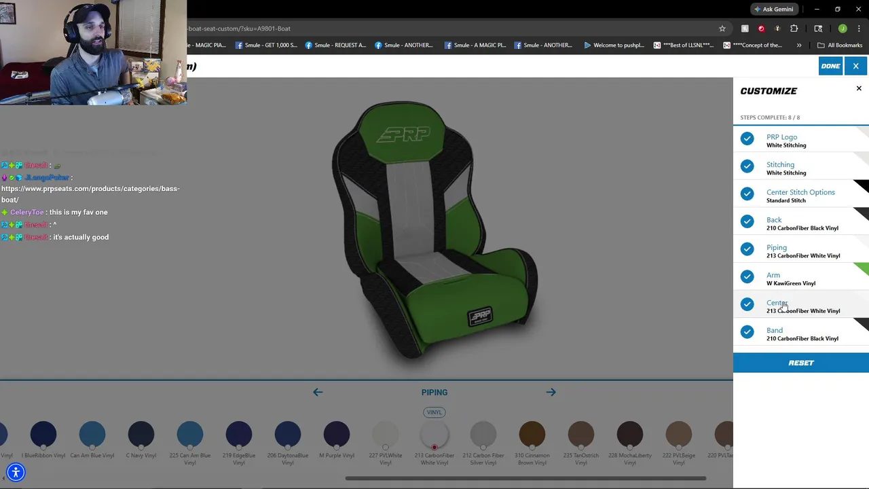Show more bookmarks with the double chevron
This screenshot has height=489, width=869.
pyautogui.click(x=799, y=45)
